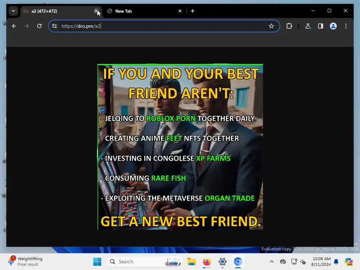Click the address bar URL field

tap(164, 26)
